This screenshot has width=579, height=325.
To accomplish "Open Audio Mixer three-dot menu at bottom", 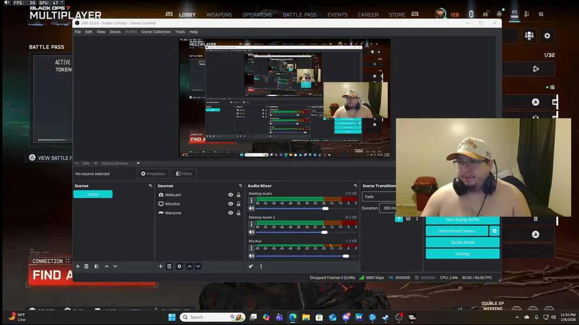I will 261,266.
